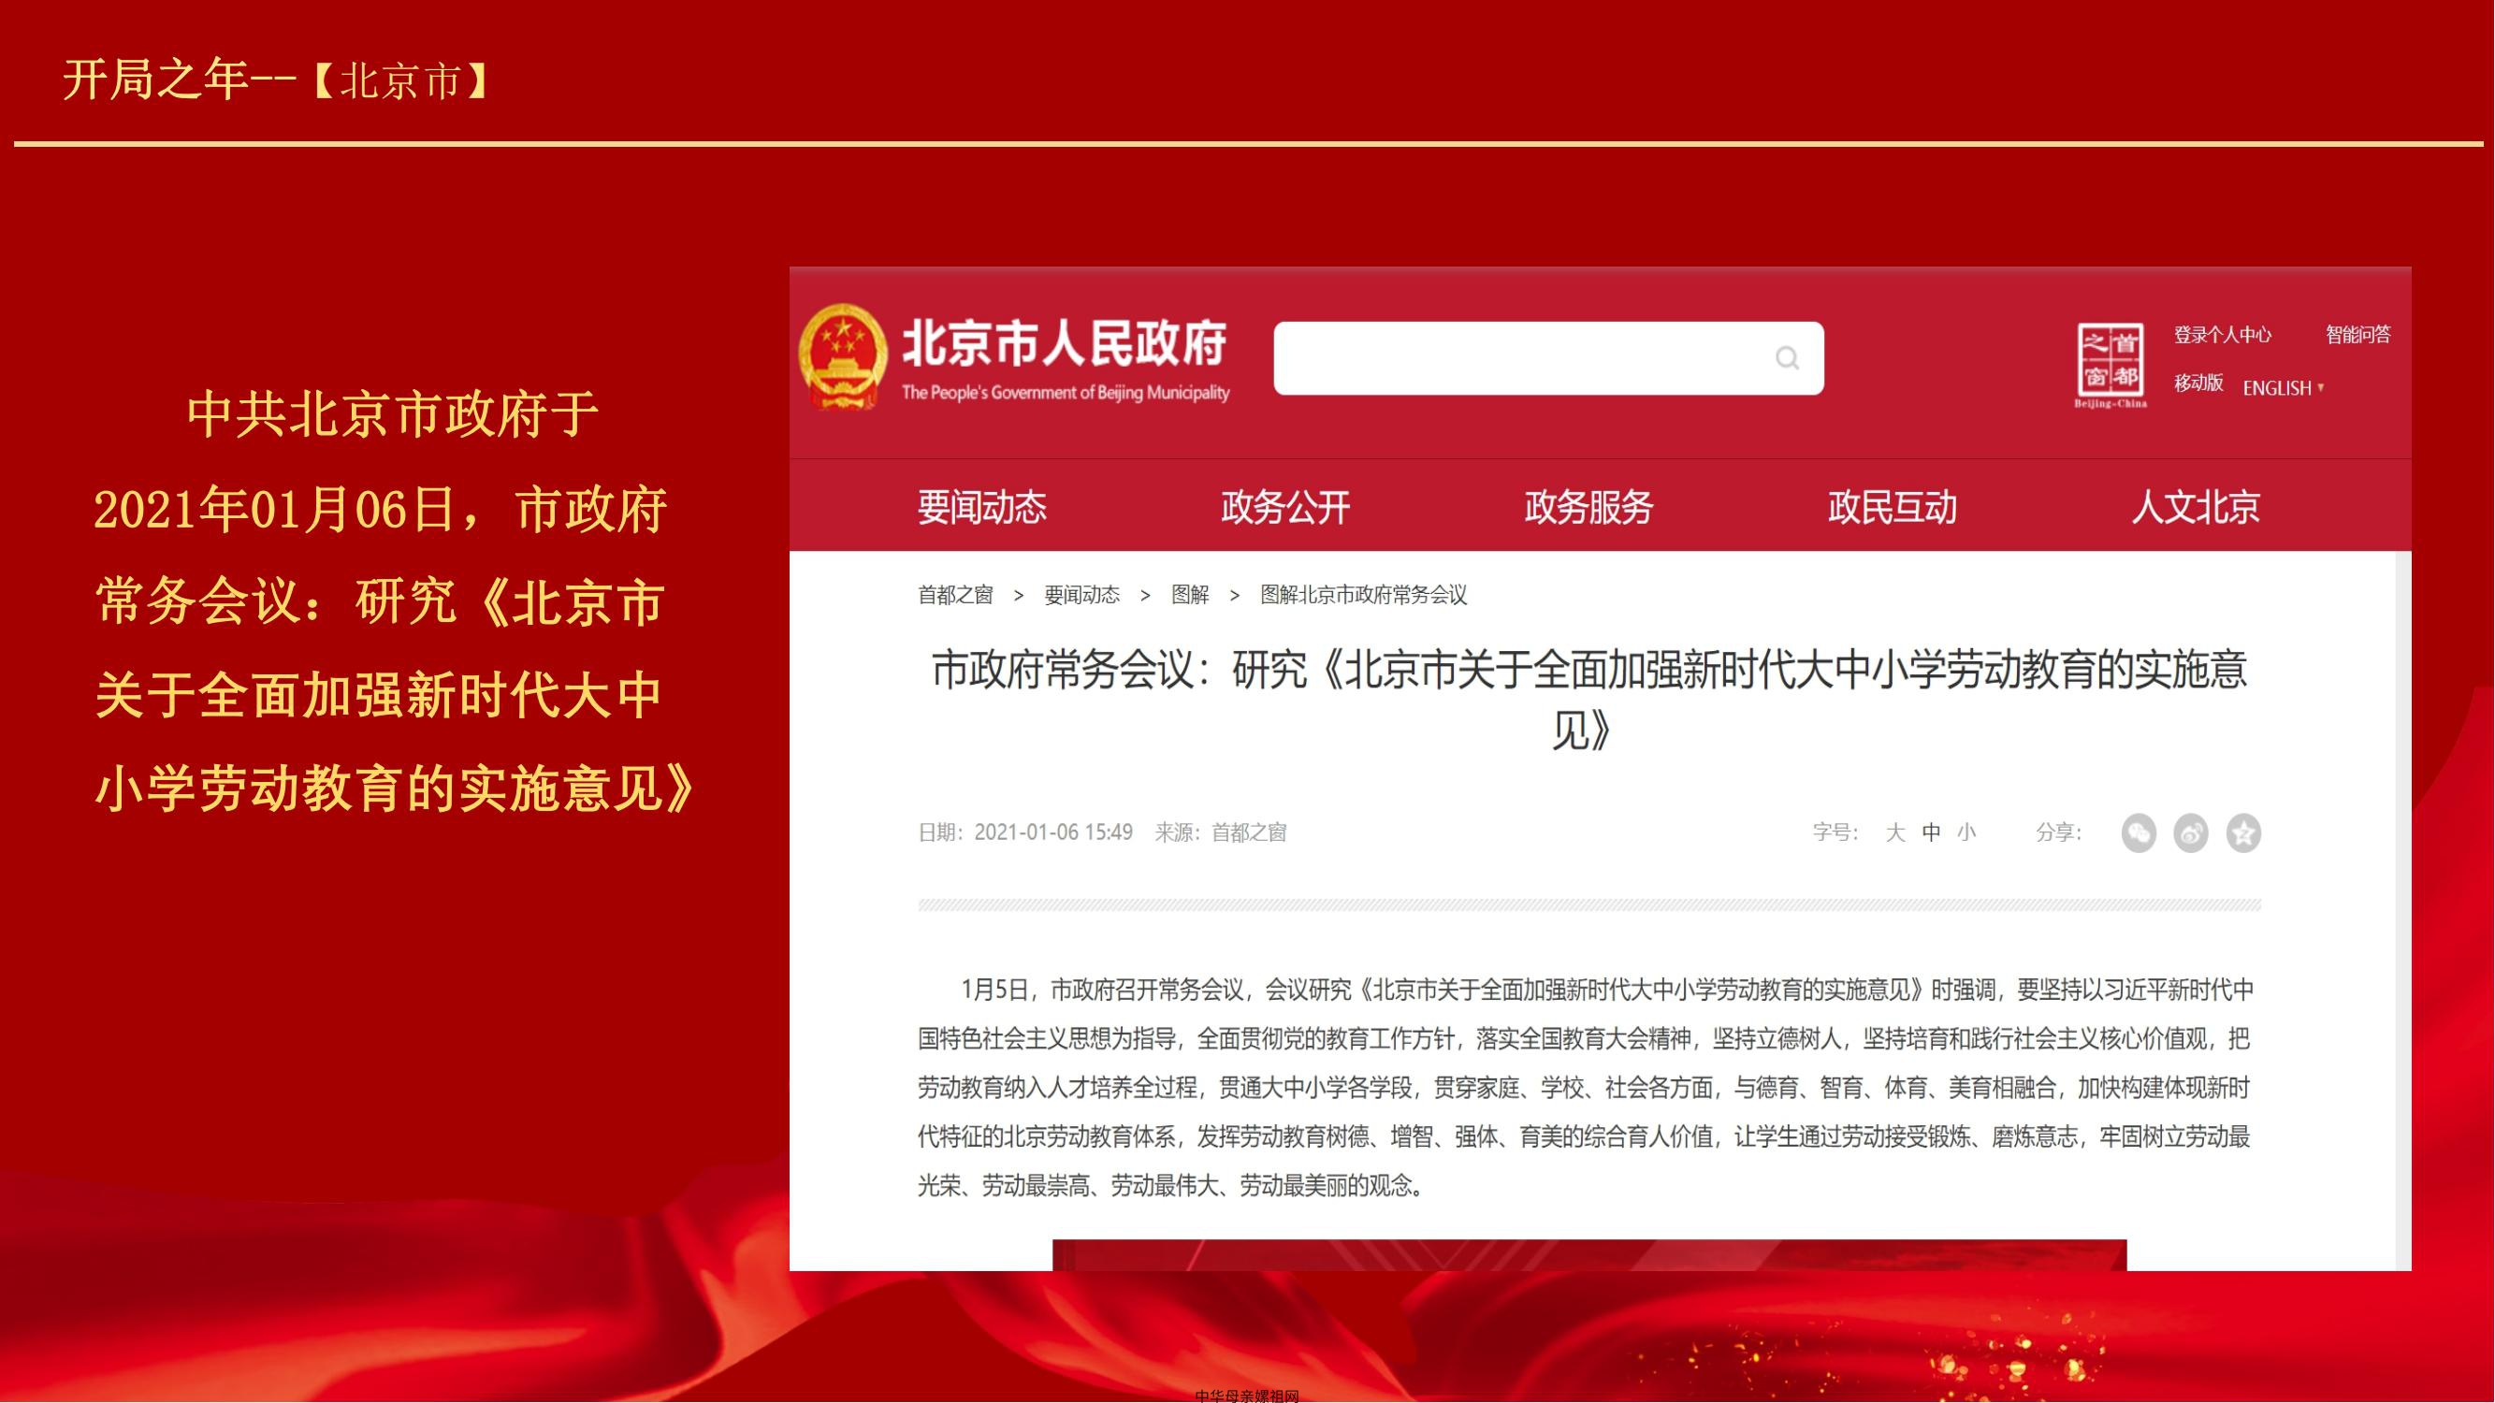2495x1403 pixels.
Task: Share article via WeChat icon
Action: click(x=2139, y=833)
